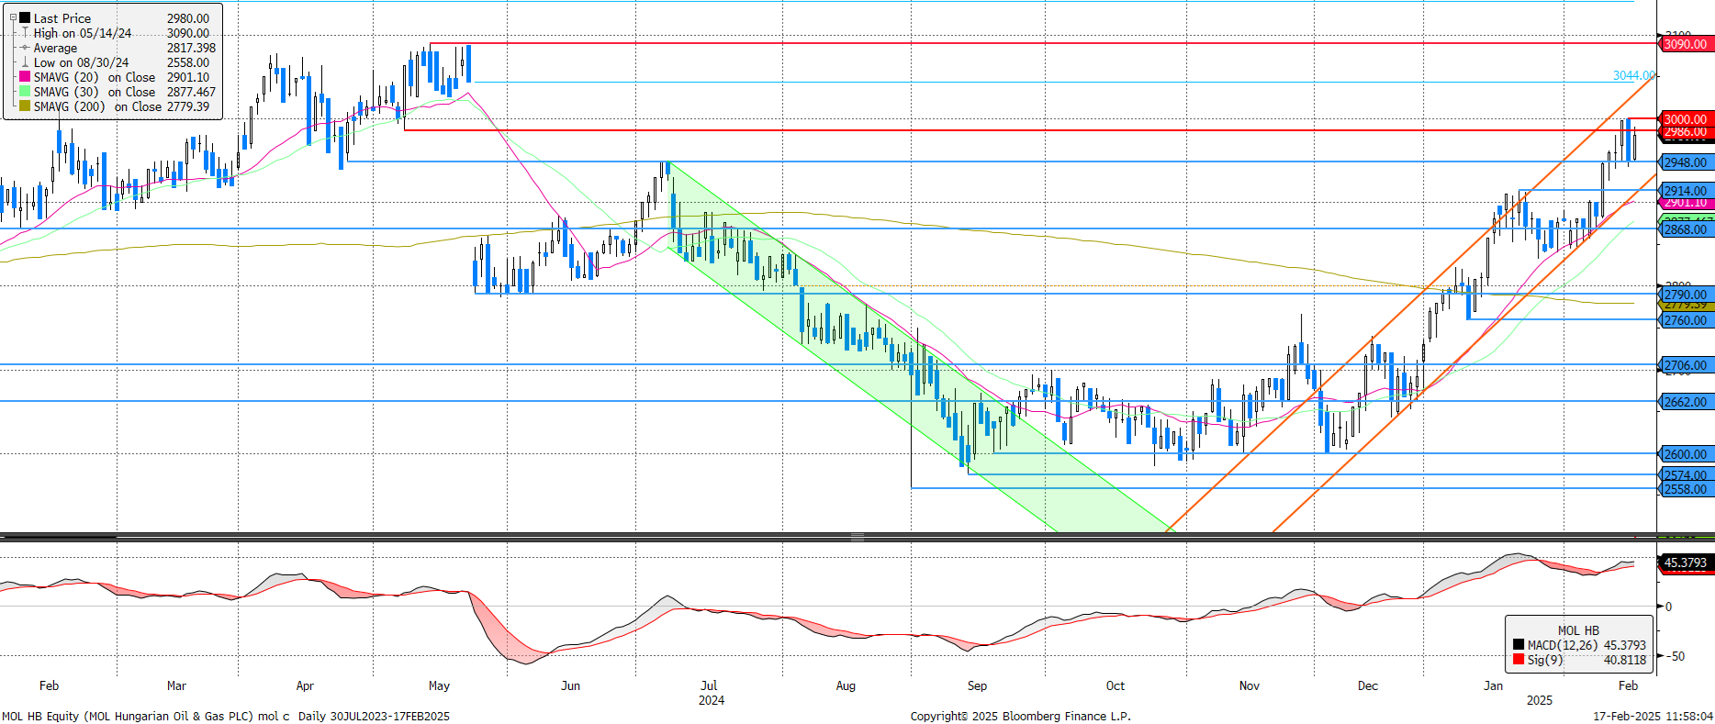Click the 2024 year label
1715x724 pixels.
point(712,700)
